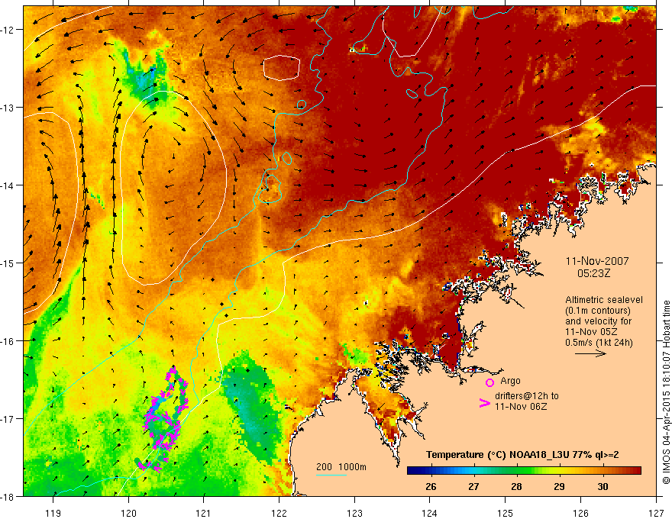This screenshot has width=672, height=519.
Task: Click longitude label 126 on the axis
Action: (x=580, y=513)
